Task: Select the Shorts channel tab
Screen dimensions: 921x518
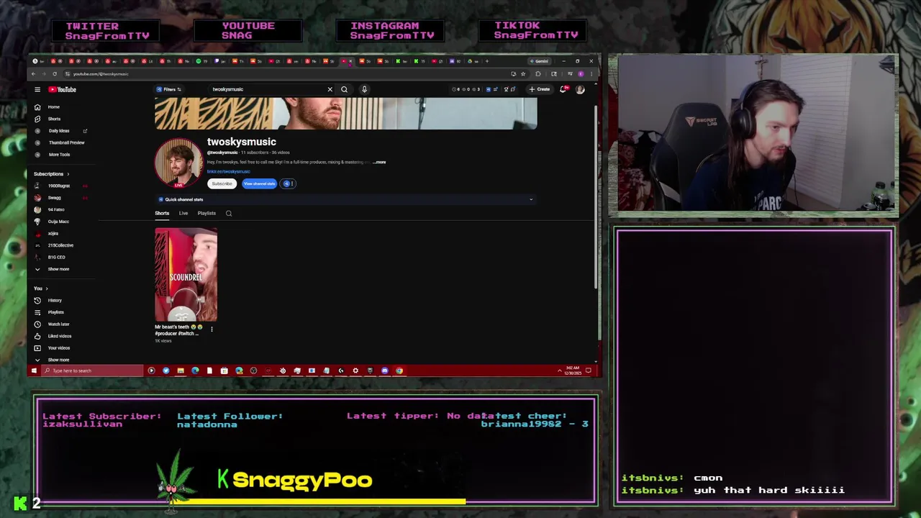Action: click(x=162, y=213)
